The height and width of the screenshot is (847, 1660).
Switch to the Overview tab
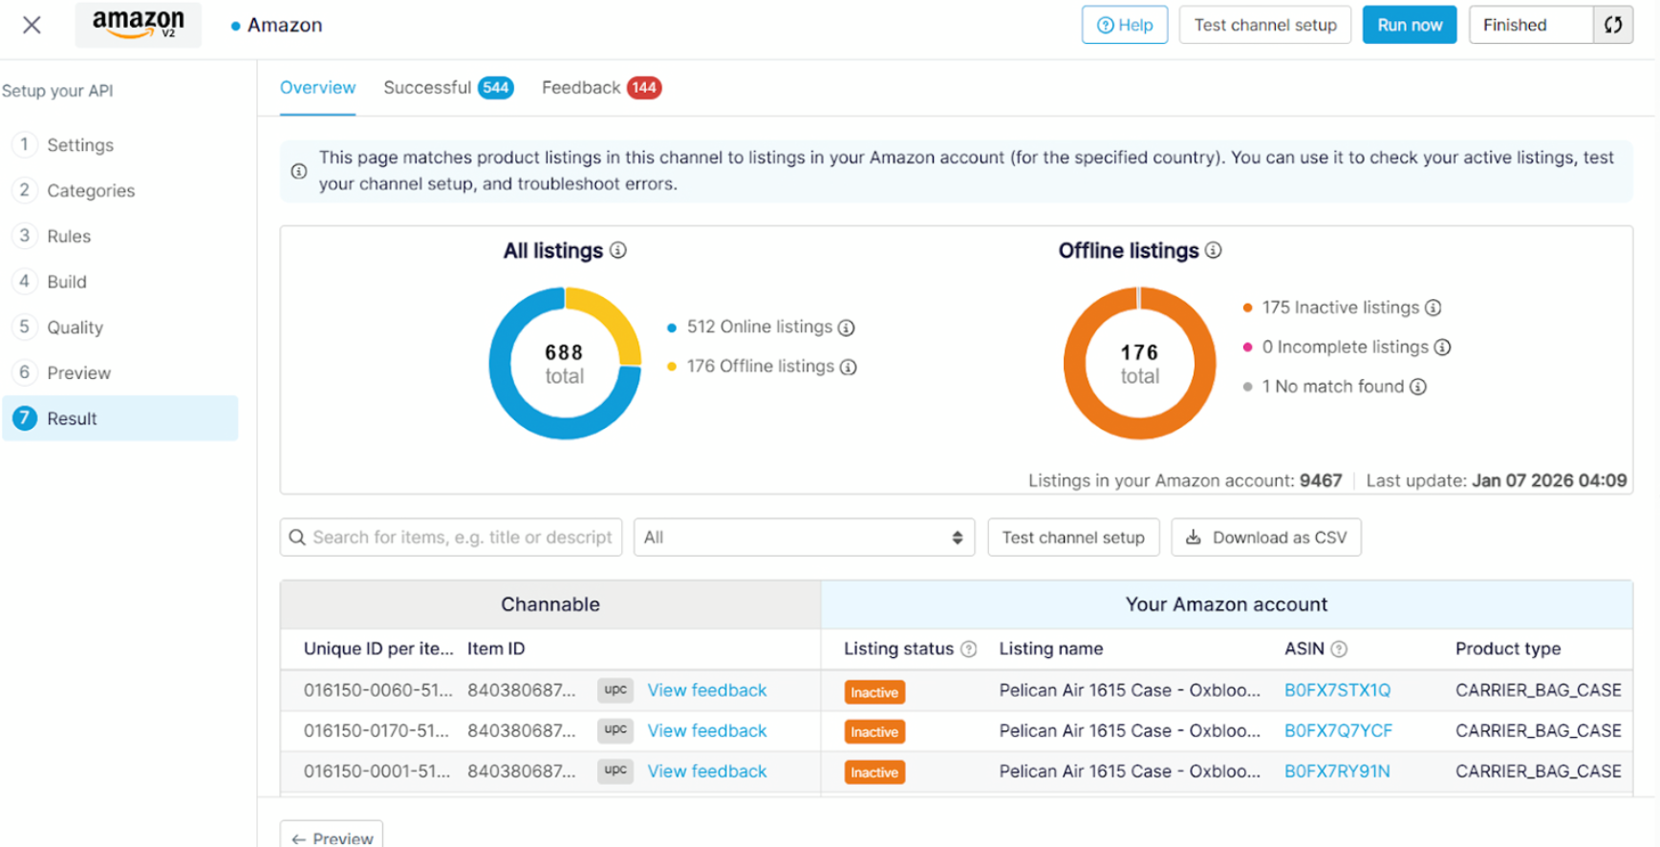(x=317, y=88)
